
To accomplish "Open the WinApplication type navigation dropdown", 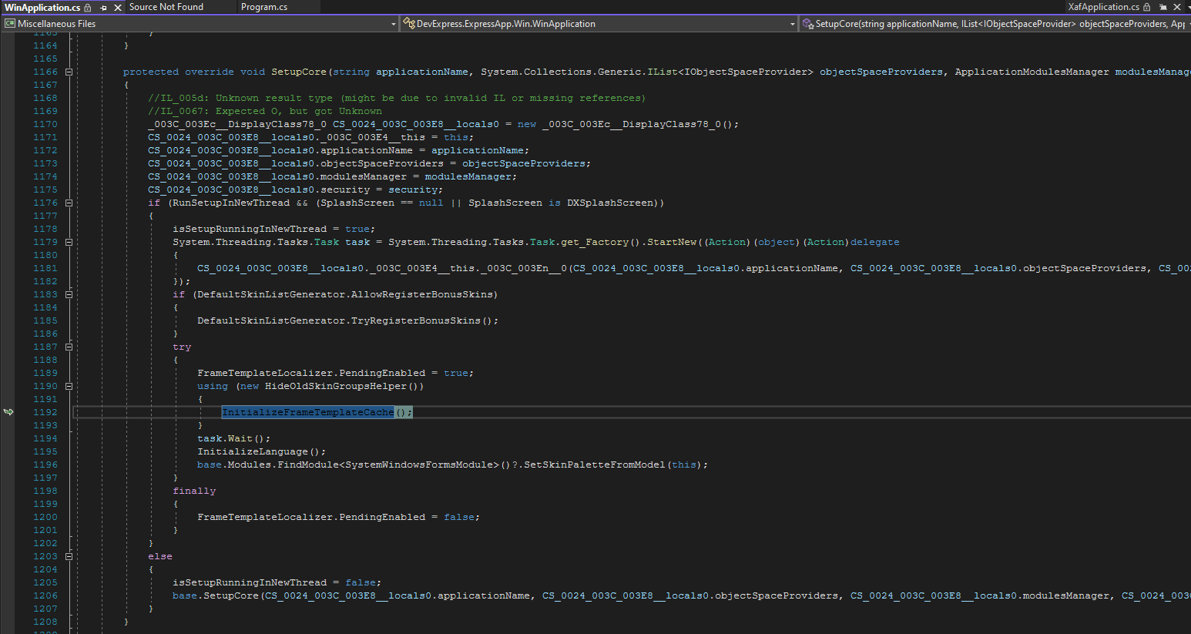I will (x=792, y=24).
